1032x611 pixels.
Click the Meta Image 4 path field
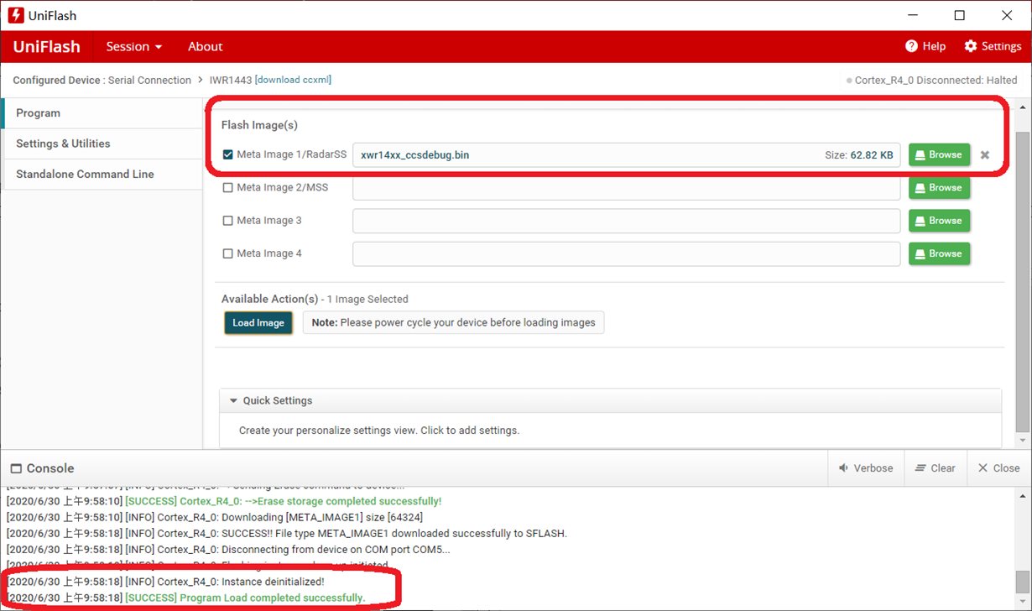[x=626, y=253]
